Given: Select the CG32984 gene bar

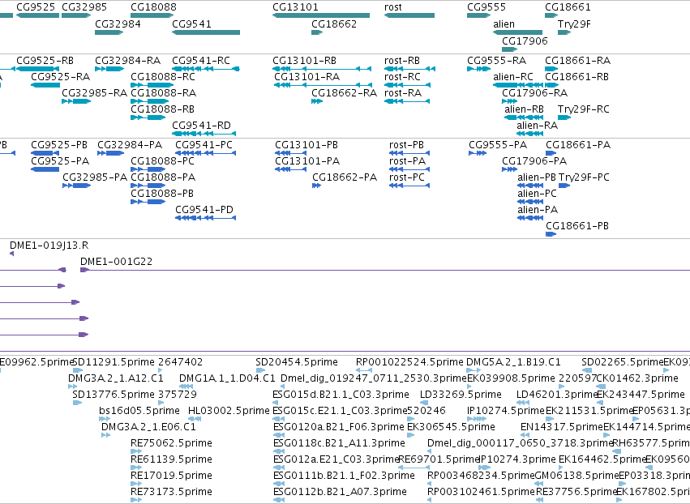Looking at the screenshot, I should point(109,32).
